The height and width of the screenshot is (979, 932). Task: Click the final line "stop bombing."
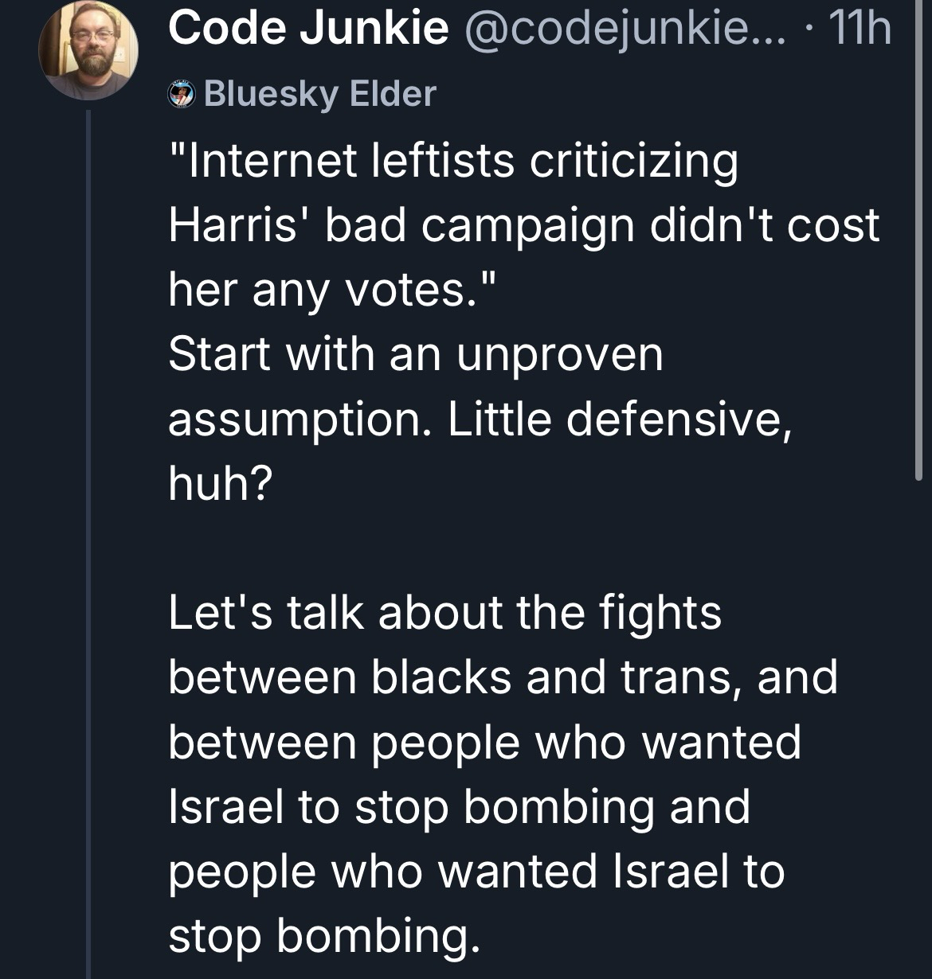tap(325, 935)
